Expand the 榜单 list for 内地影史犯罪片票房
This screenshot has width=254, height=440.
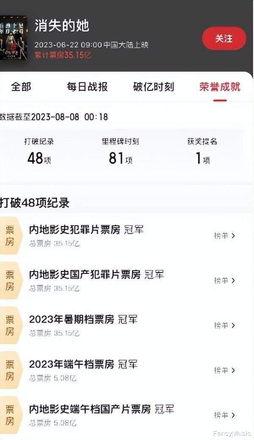point(224,237)
